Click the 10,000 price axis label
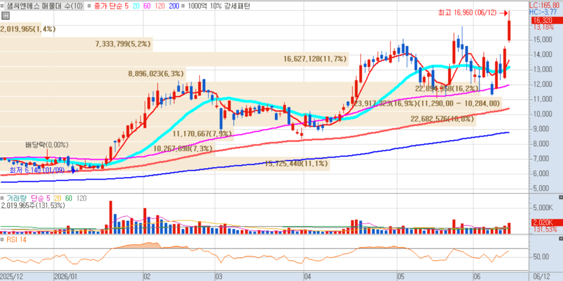This screenshot has height=281, width=563. 543,114
